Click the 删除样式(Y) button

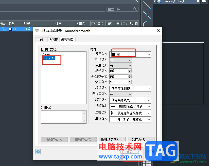[x=83, y=139]
